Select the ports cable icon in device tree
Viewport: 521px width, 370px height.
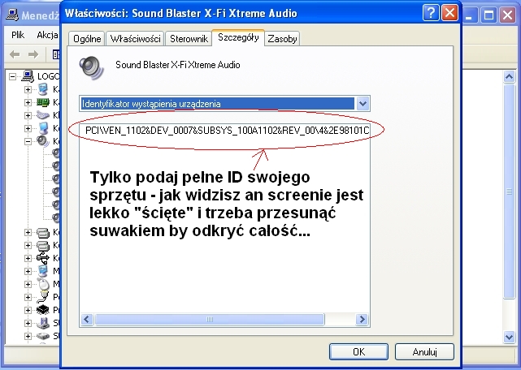42,297
